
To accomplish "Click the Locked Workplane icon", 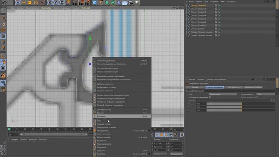I will [3, 83].
